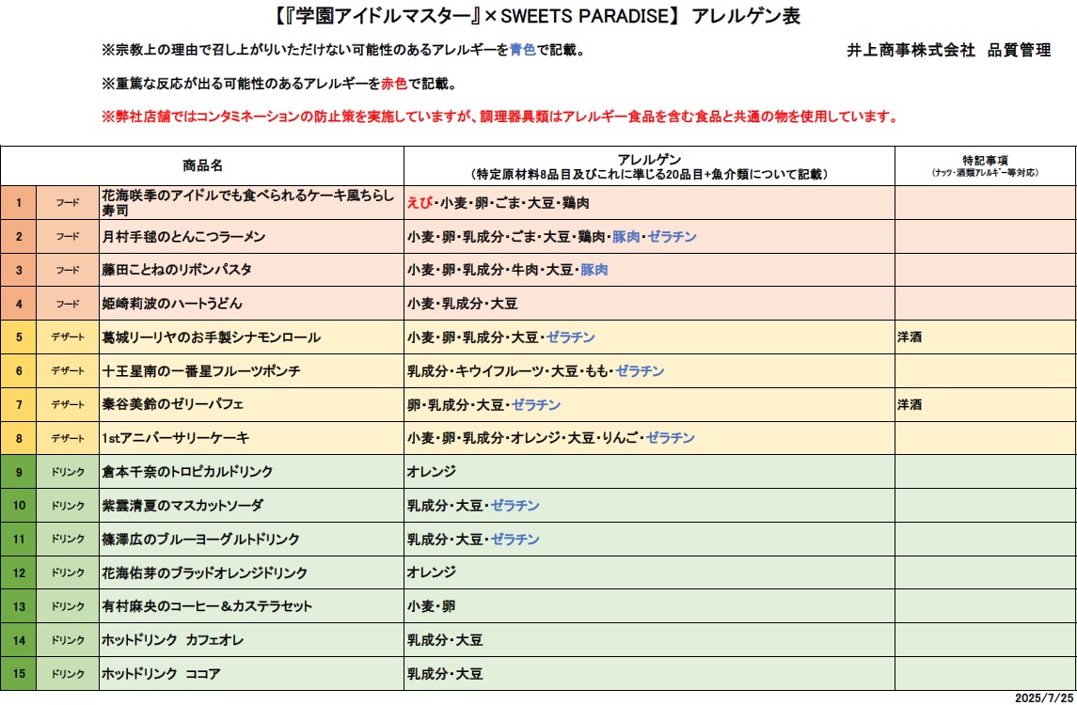
Task: Click allergens 小麦・乳成分・大豆 for ハートうどん
Action: point(649,305)
